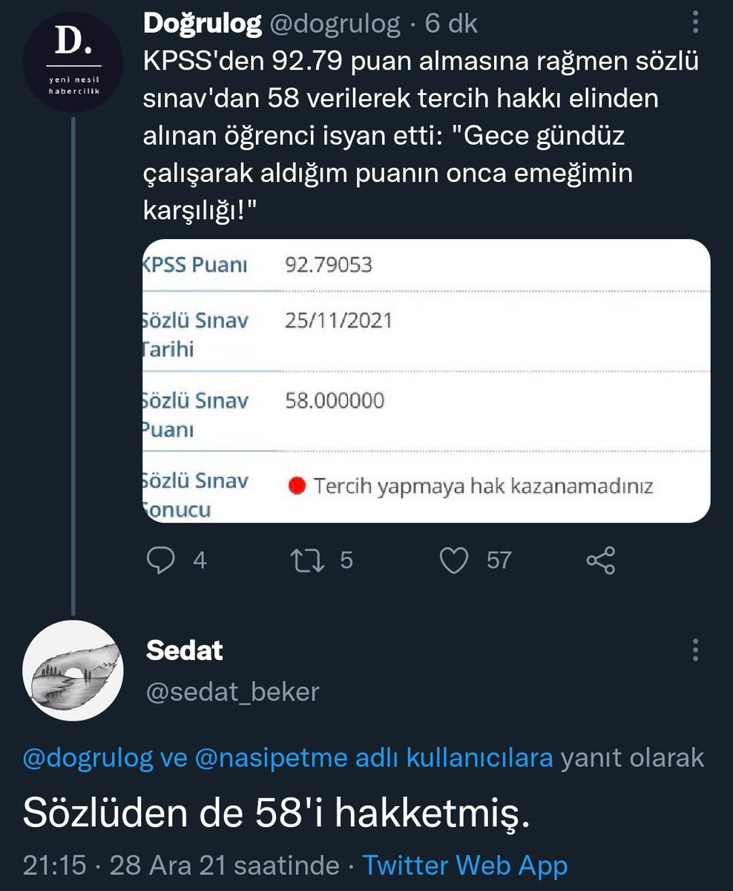Open Doğrulog's profile picture
This screenshot has width=733, height=891.
(x=71, y=62)
